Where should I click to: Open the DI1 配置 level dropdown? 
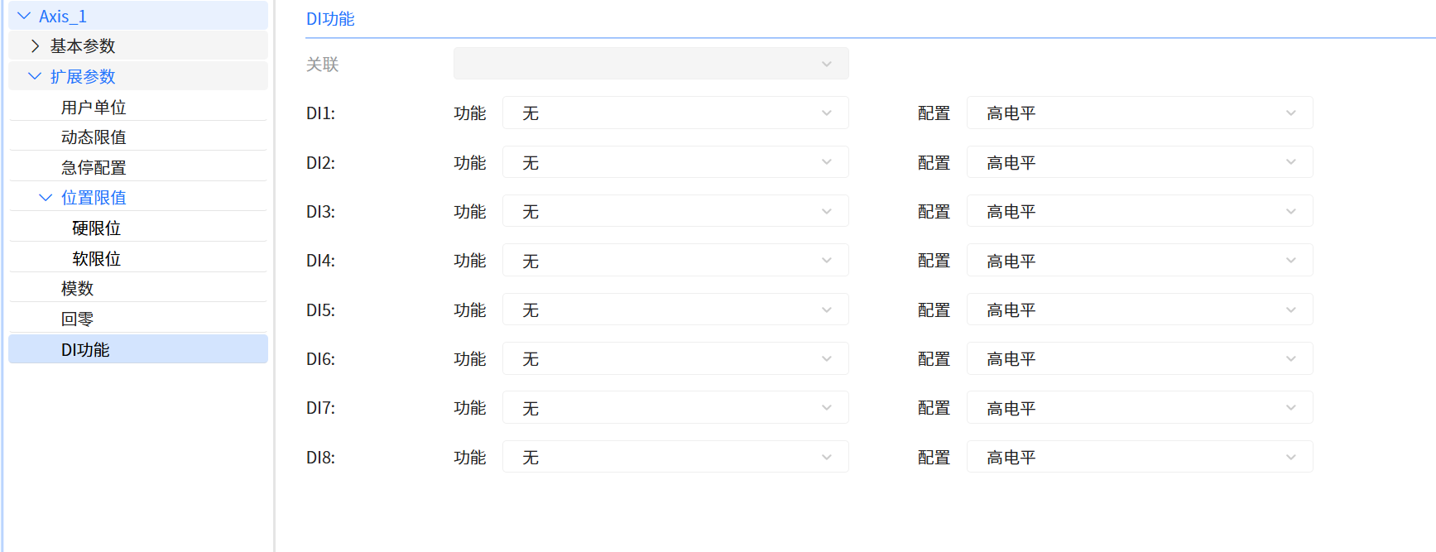[x=1139, y=113]
